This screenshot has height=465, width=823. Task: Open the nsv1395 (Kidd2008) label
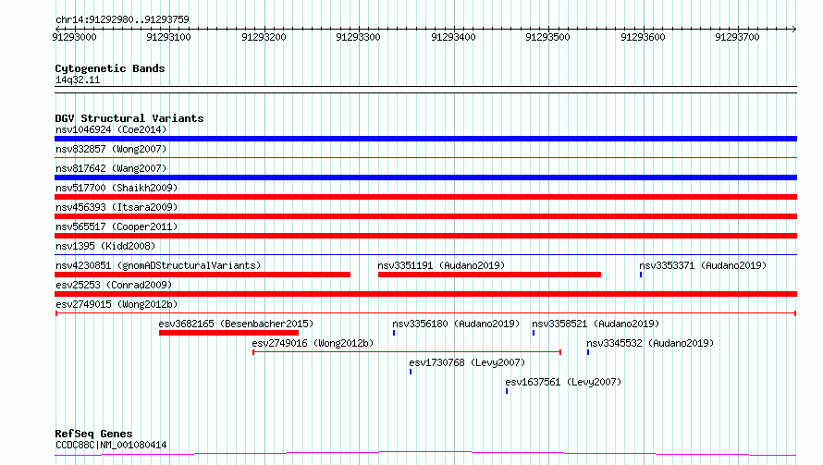[105, 246]
